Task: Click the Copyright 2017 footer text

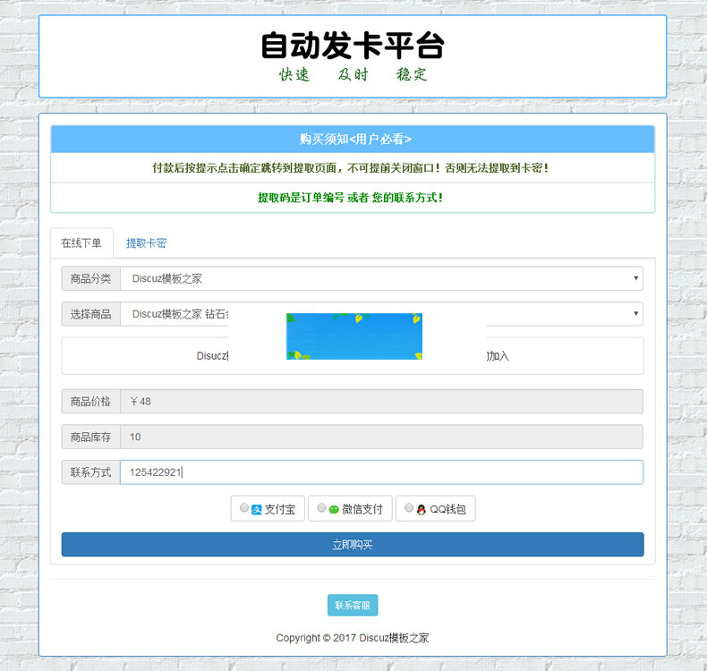Action: tap(353, 638)
